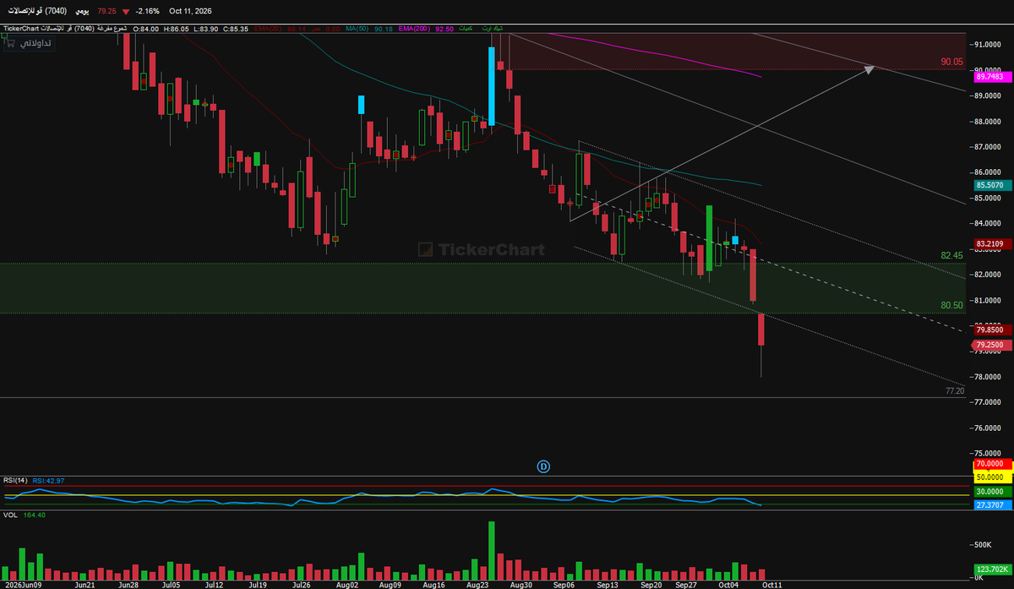Click the red down-triangle beside 79.25
1014x589 pixels.
tap(126, 12)
